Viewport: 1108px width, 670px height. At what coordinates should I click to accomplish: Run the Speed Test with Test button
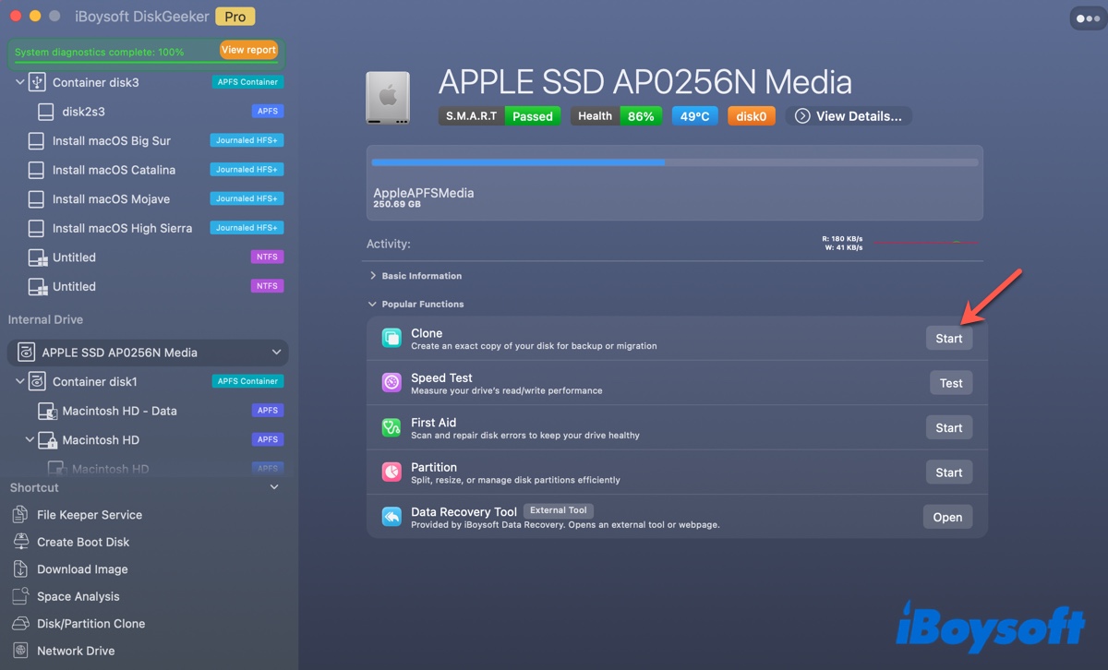[951, 383]
